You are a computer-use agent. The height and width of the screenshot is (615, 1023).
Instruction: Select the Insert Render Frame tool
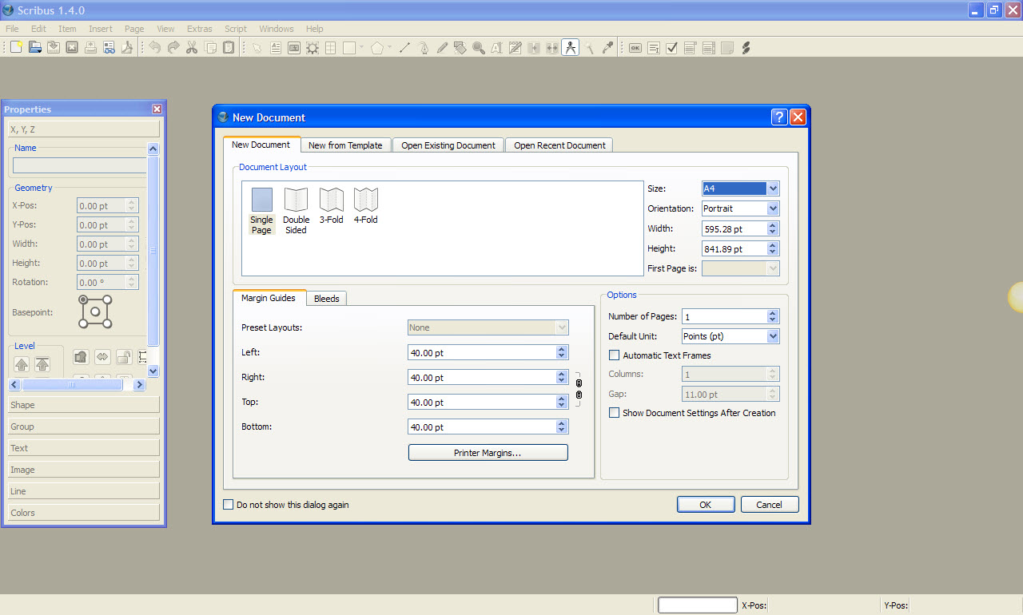312,47
